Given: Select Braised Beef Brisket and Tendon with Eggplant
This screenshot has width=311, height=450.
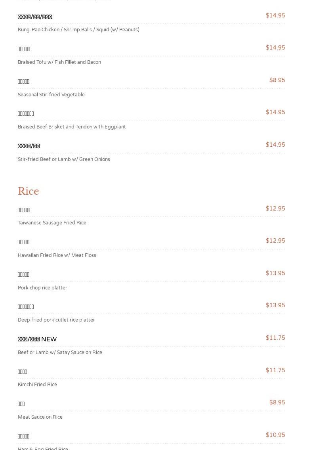Looking at the screenshot, I should click(x=72, y=127).
